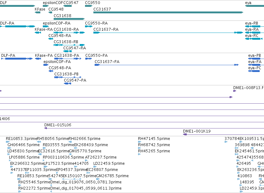Select the CG9550-PA protein label
Image resolution: width=264 pixels, height=193 pixels.
(96, 56)
